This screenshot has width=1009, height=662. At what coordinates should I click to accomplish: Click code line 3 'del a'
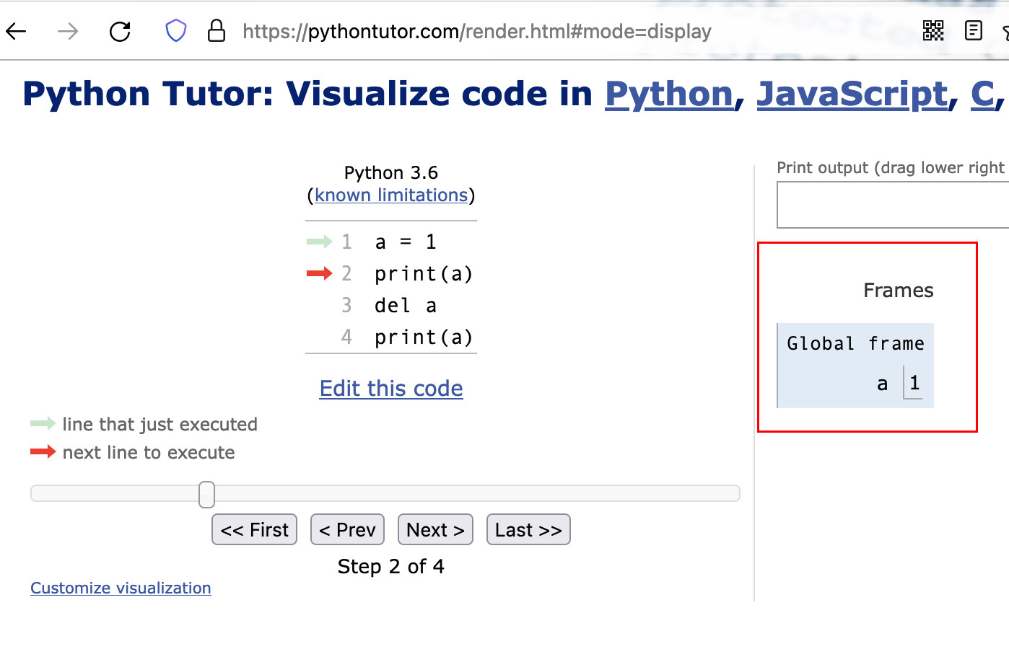(406, 306)
